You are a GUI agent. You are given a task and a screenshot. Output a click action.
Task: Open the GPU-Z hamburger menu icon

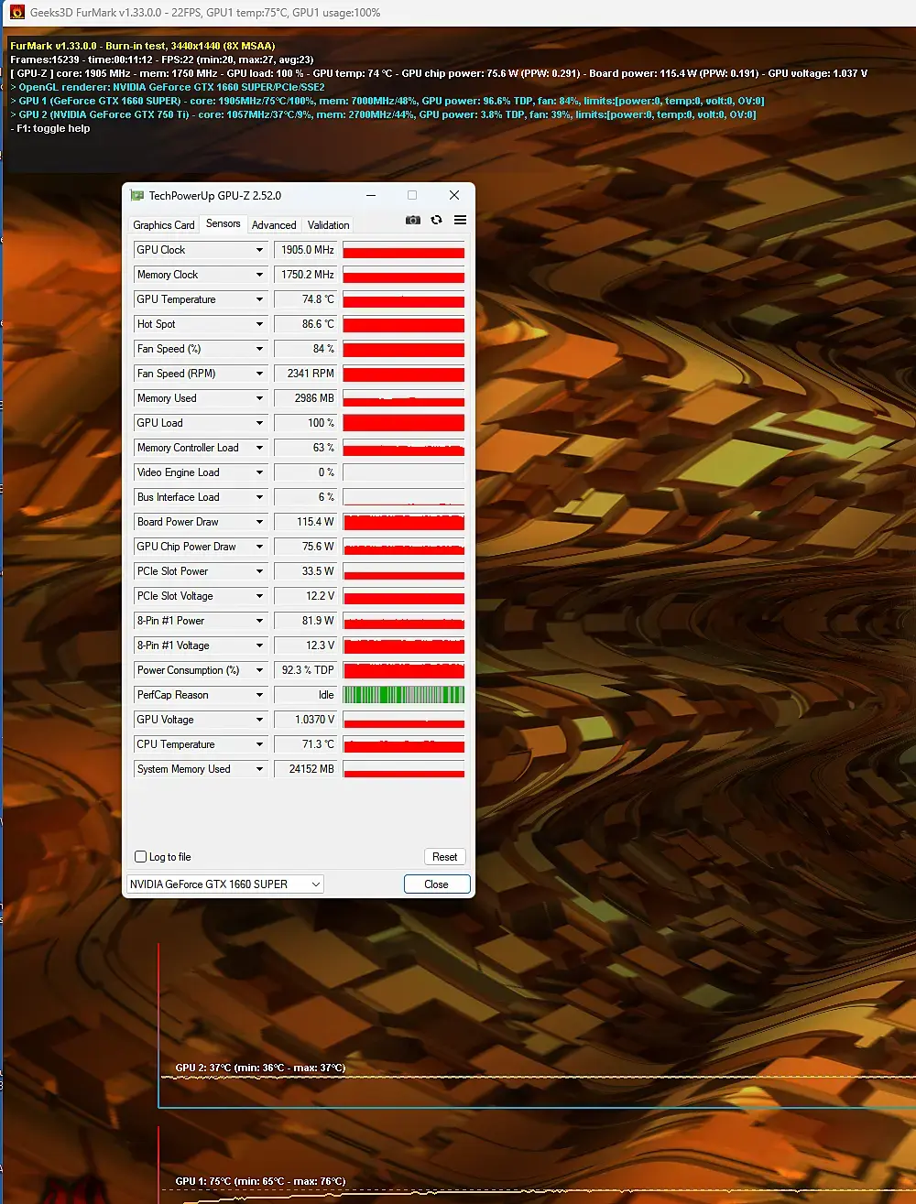(460, 220)
